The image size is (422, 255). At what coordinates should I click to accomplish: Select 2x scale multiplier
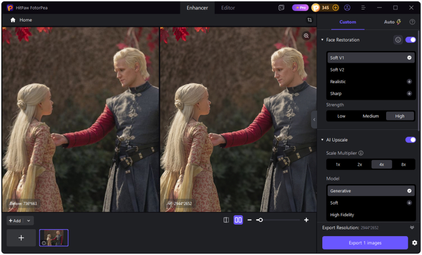coord(360,164)
